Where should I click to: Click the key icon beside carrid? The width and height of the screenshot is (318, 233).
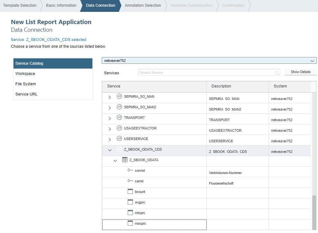[x=130, y=181]
